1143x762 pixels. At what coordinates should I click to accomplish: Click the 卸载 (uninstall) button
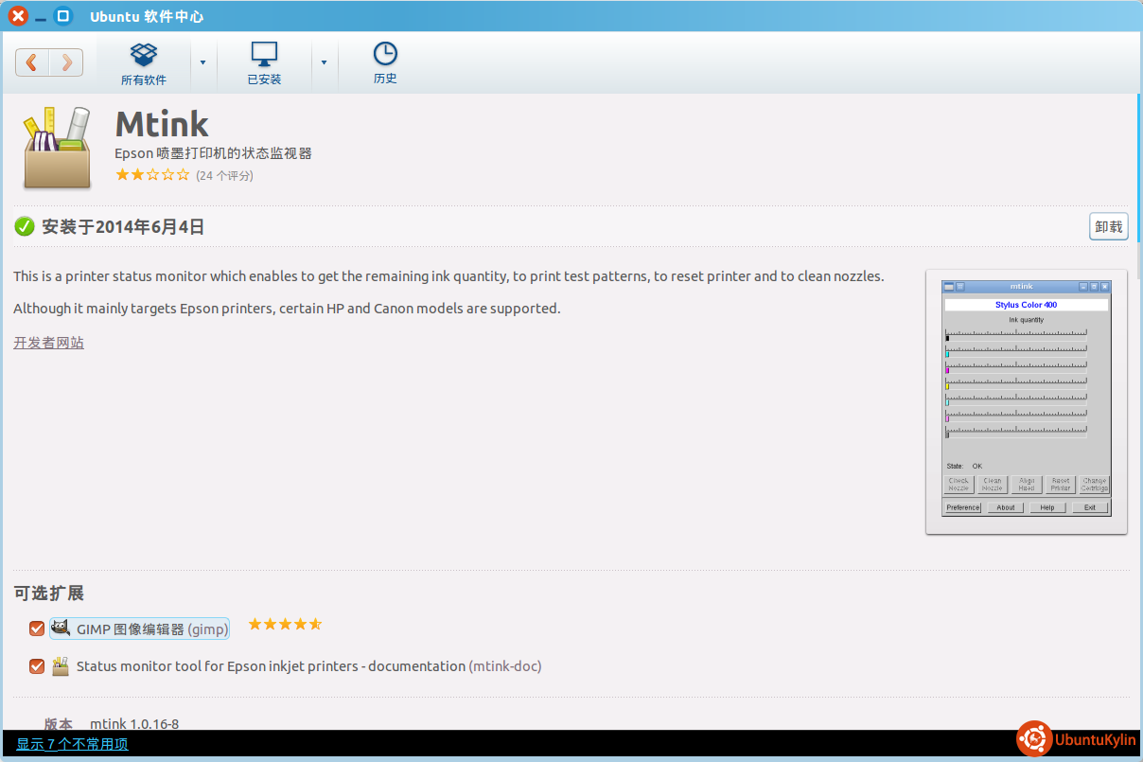coord(1108,226)
